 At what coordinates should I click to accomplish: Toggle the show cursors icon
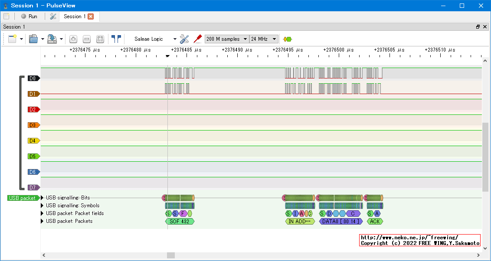click(116, 39)
